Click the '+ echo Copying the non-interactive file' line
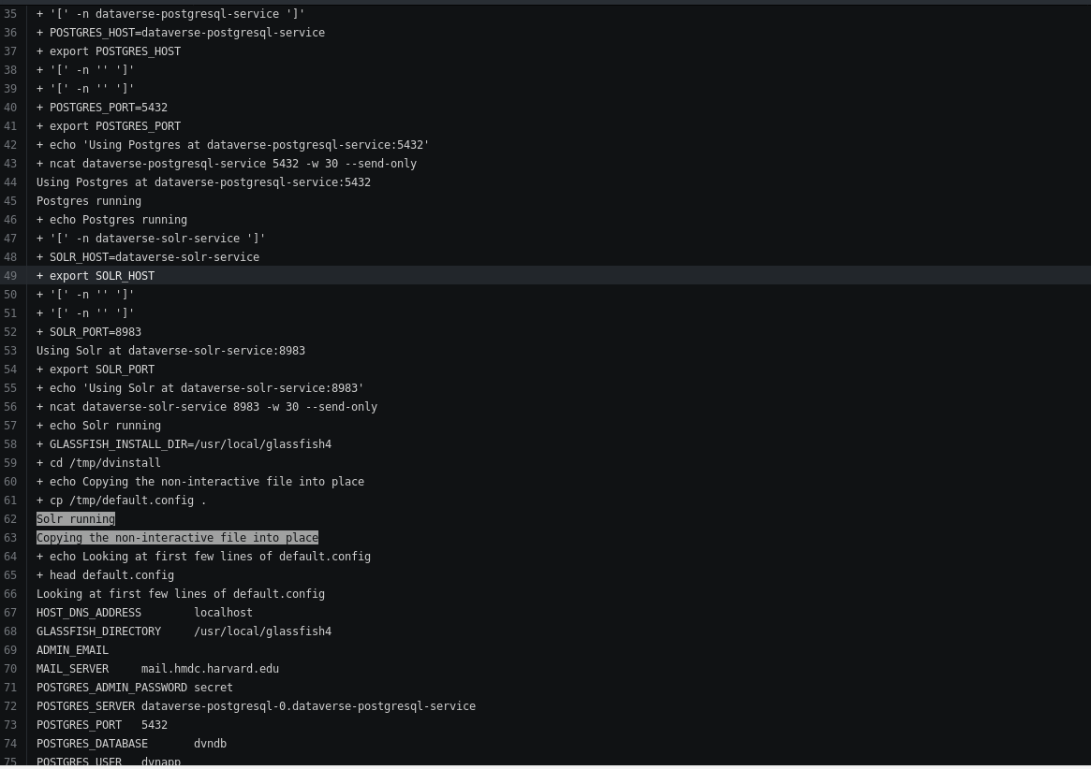This screenshot has height=769, width=1091. pyautogui.click(x=200, y=483)
